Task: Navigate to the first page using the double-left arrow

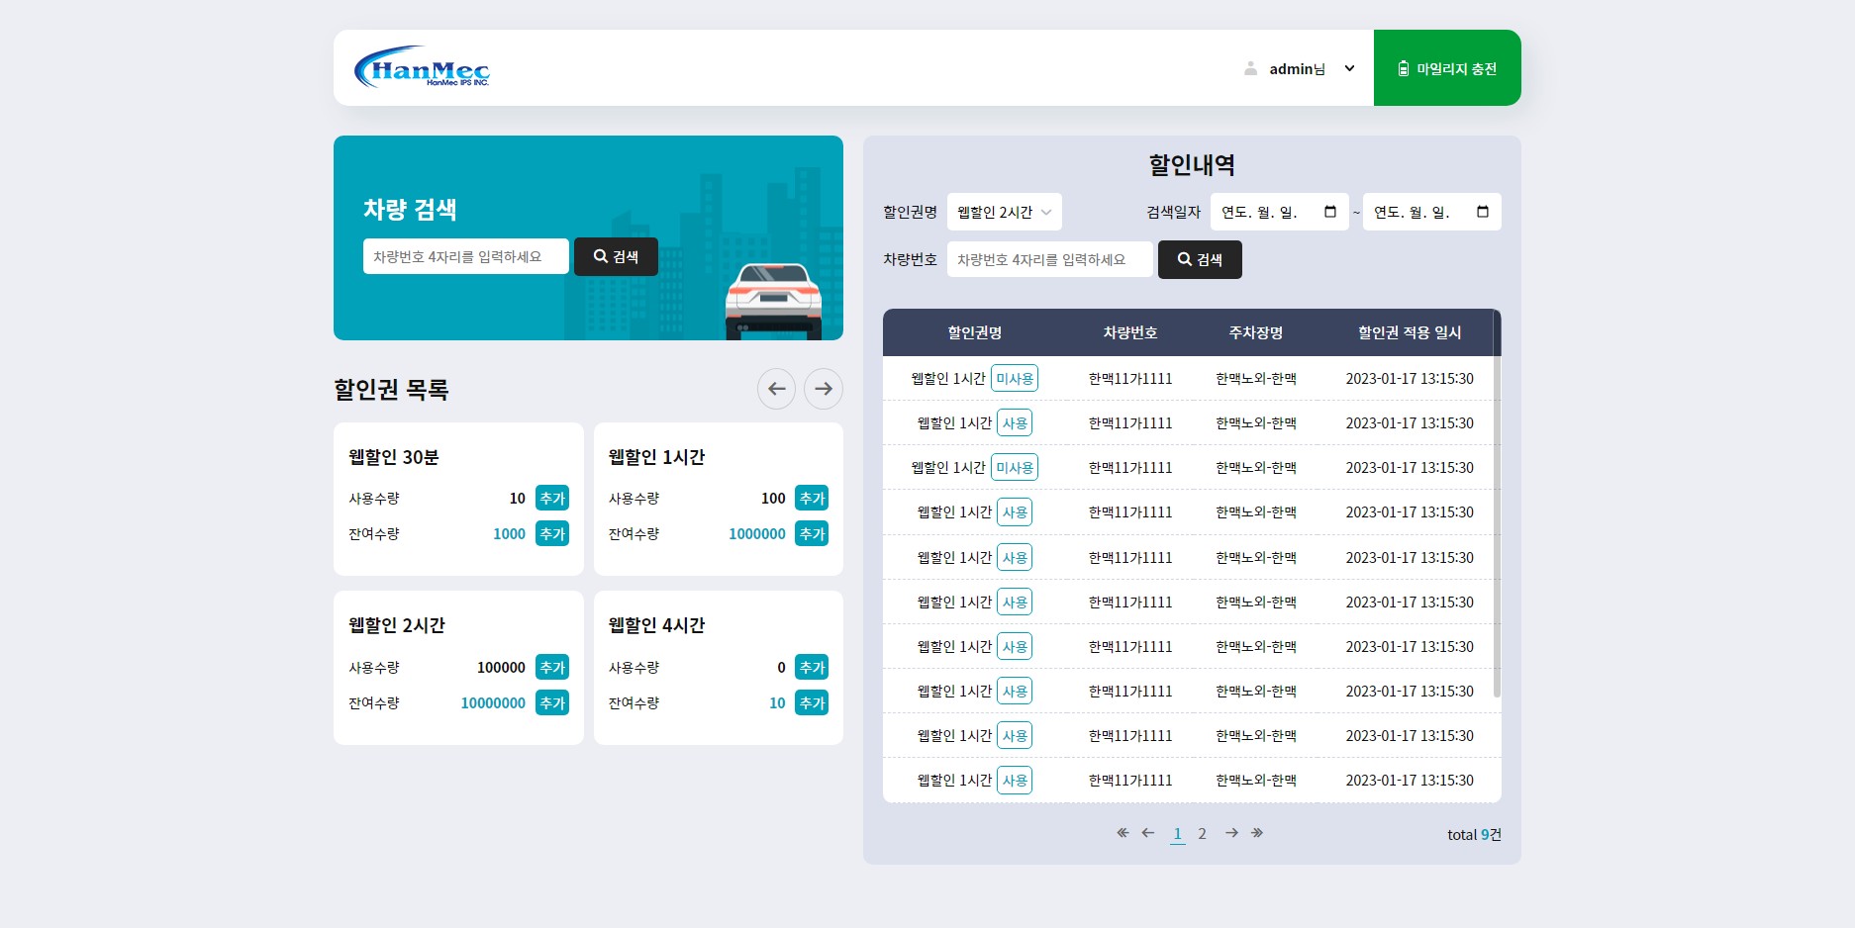Action: click(1122, 833)
